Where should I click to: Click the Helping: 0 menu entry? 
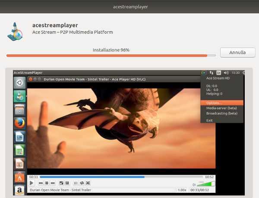tap(214, 94)
